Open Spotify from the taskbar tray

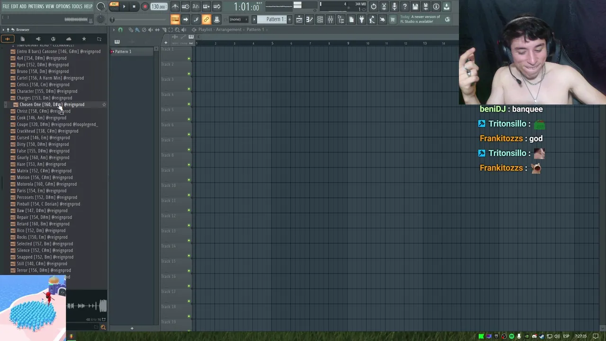511,336
